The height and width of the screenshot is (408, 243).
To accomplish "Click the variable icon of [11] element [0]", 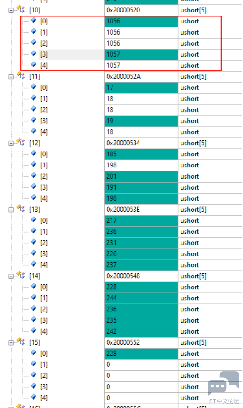I will (34, 87).
